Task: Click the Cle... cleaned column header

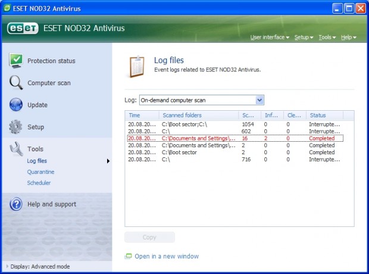Action: click(x=295, y=115)
